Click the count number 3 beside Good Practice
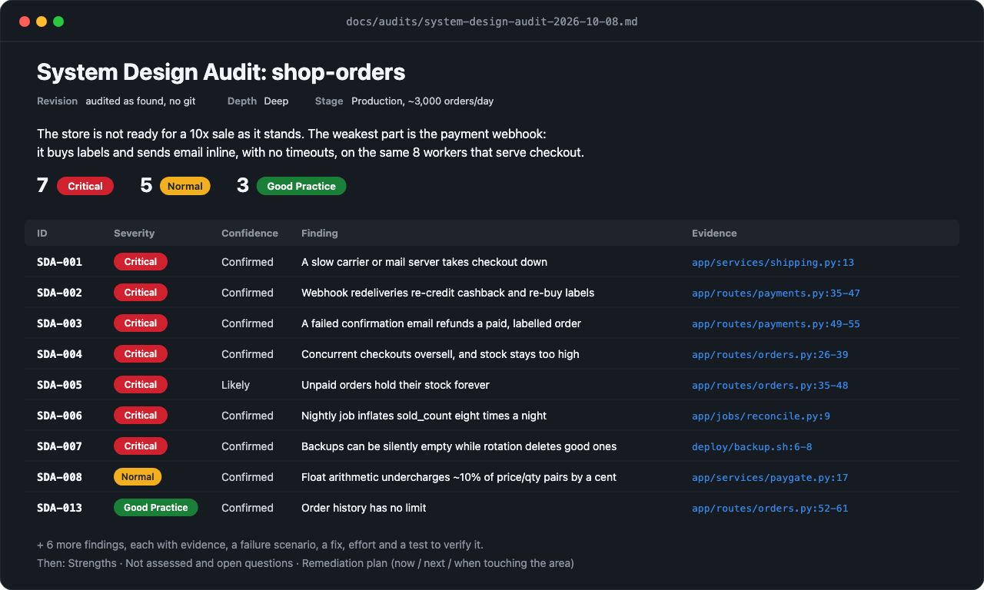 243,186
